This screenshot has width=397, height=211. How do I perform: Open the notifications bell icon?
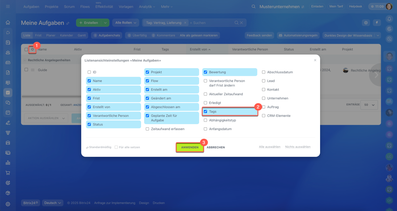pos(389,19)
